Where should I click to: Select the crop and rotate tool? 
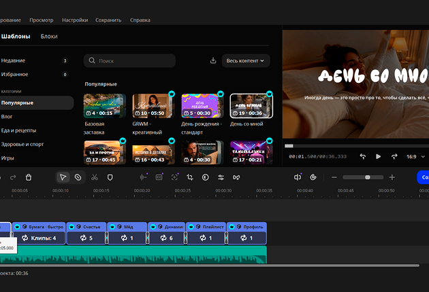coord(190,177)
